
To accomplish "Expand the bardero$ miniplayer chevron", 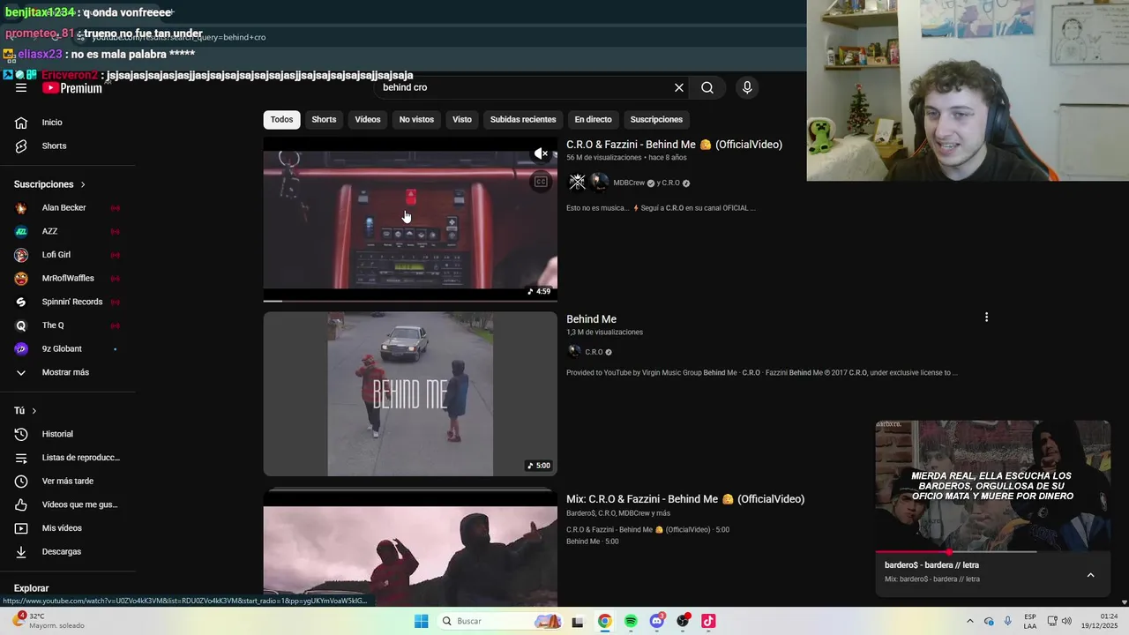I will tap(1090, 575).
